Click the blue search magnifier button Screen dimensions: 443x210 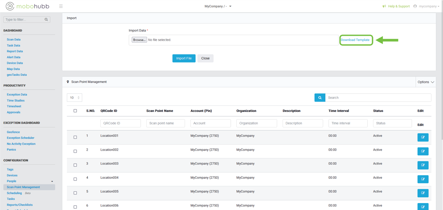[x=320, y=98]
